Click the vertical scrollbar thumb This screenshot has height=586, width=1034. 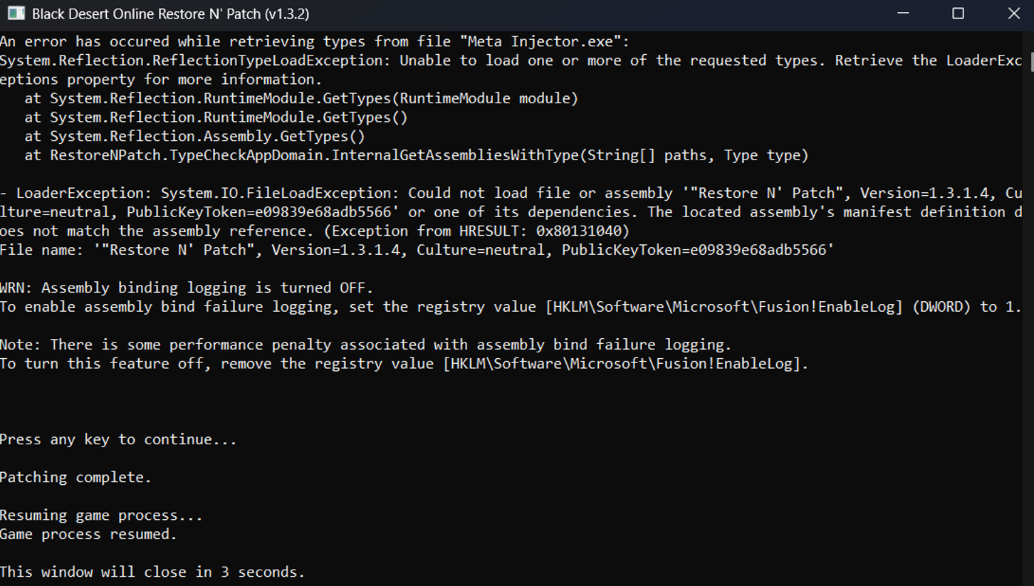point(1030,60)
